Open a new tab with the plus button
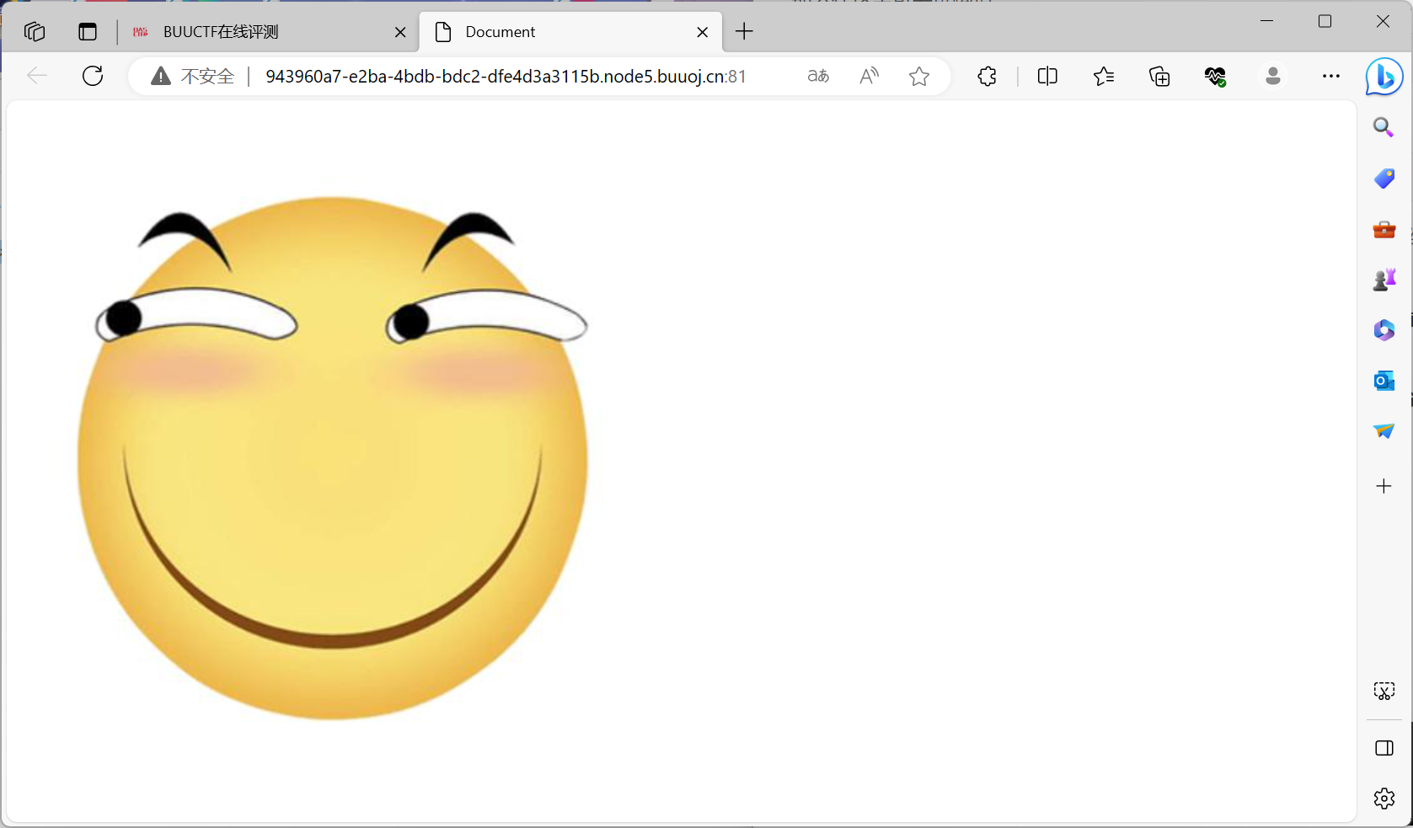This screenshot has width=1413, height=828. pos(744,32)
